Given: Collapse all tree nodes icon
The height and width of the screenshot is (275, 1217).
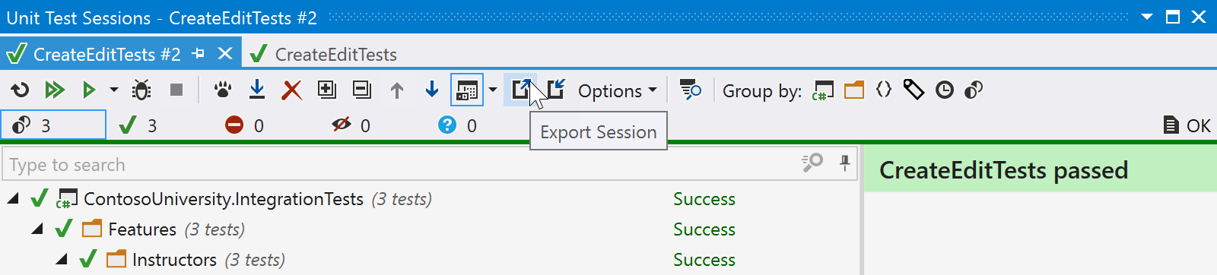Looking at the screenshot, I should click(x=362, y=90).
